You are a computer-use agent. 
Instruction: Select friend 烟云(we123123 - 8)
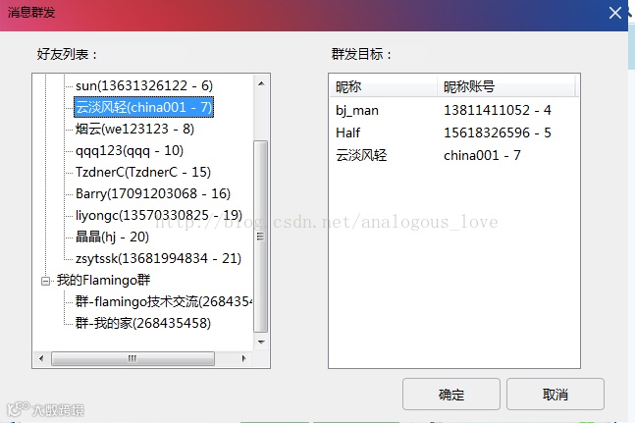(134, 129)
